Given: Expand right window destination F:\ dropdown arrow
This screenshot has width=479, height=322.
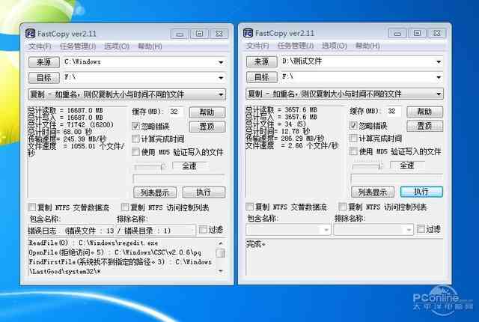Looking at the screenshot, I should (x=439, y=77).
